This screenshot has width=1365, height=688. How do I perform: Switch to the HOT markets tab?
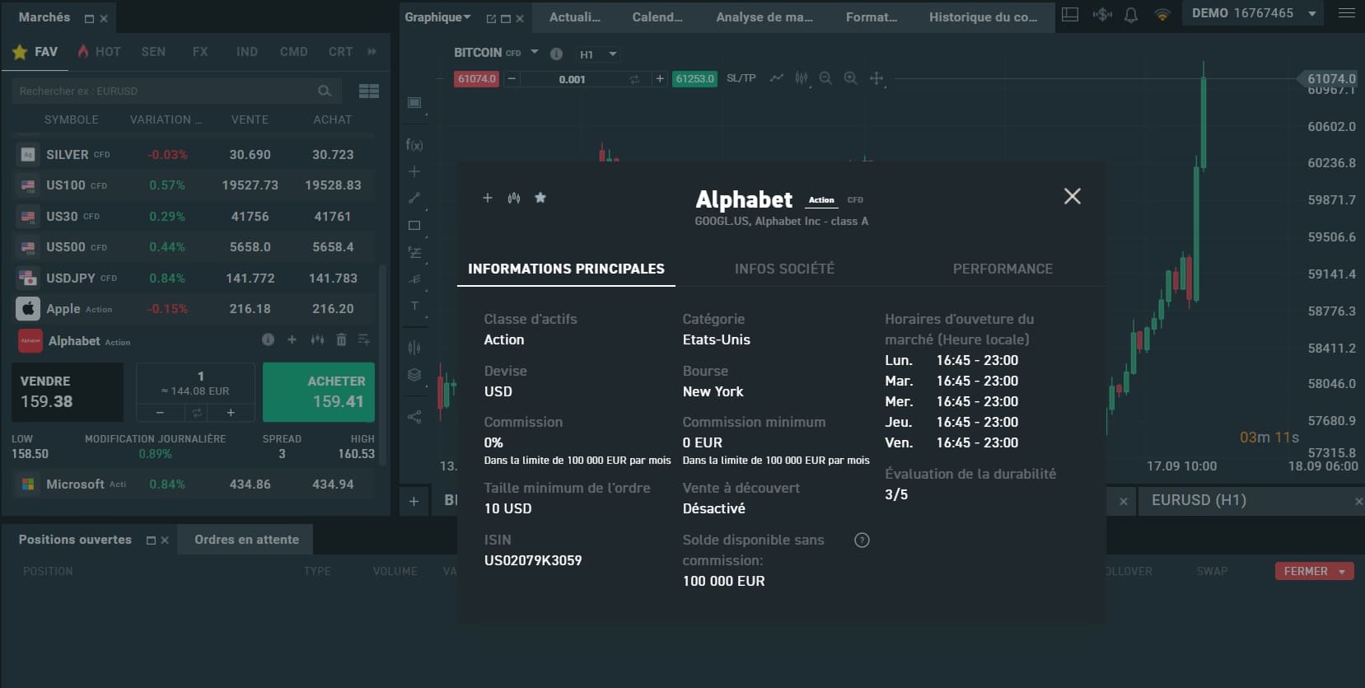pyautogui.click(x=99, y=52)
